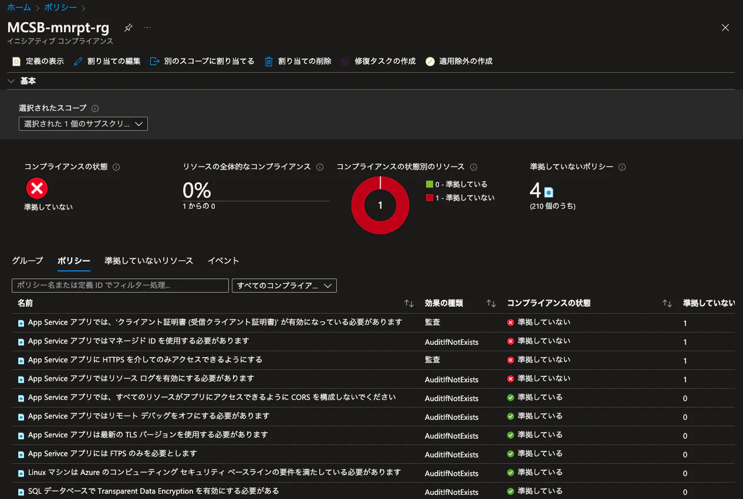The width and height of the screenshot is (743, 499).
Task: Click policy icon on HTTPS row
Action: 21,361
